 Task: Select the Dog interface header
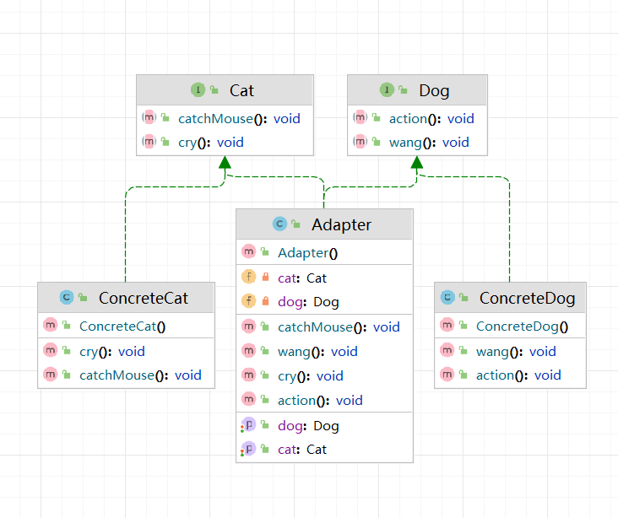click(x=434, y=90)
